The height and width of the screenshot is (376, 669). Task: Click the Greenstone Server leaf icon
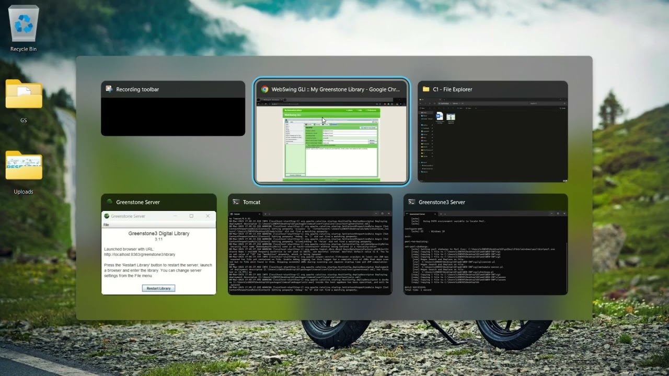coord(109,202)
